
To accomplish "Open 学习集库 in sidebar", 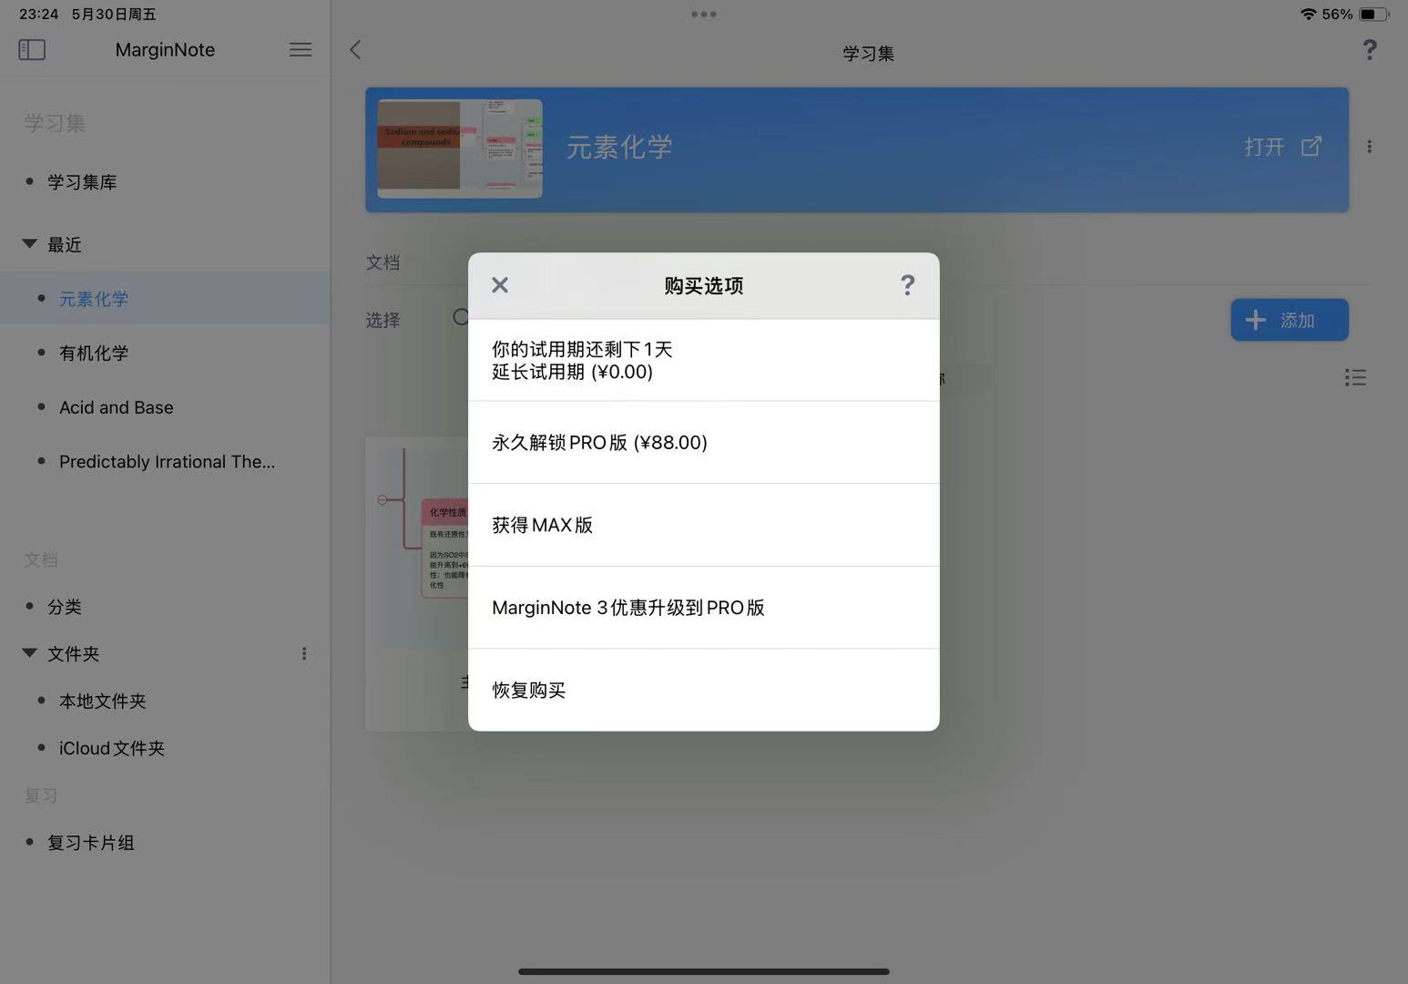I will pos(82,182).
